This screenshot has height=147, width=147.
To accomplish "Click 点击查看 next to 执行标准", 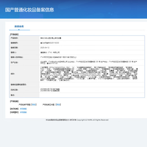I will (x=23, y=109).
